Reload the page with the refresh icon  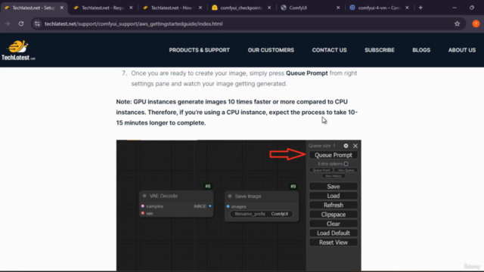pyautogui.click(x=21, y=23)
